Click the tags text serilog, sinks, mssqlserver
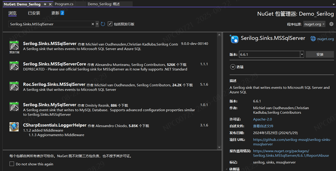This screenshot has width=336, height=171. pyautogui.click(x=274, y=162)
